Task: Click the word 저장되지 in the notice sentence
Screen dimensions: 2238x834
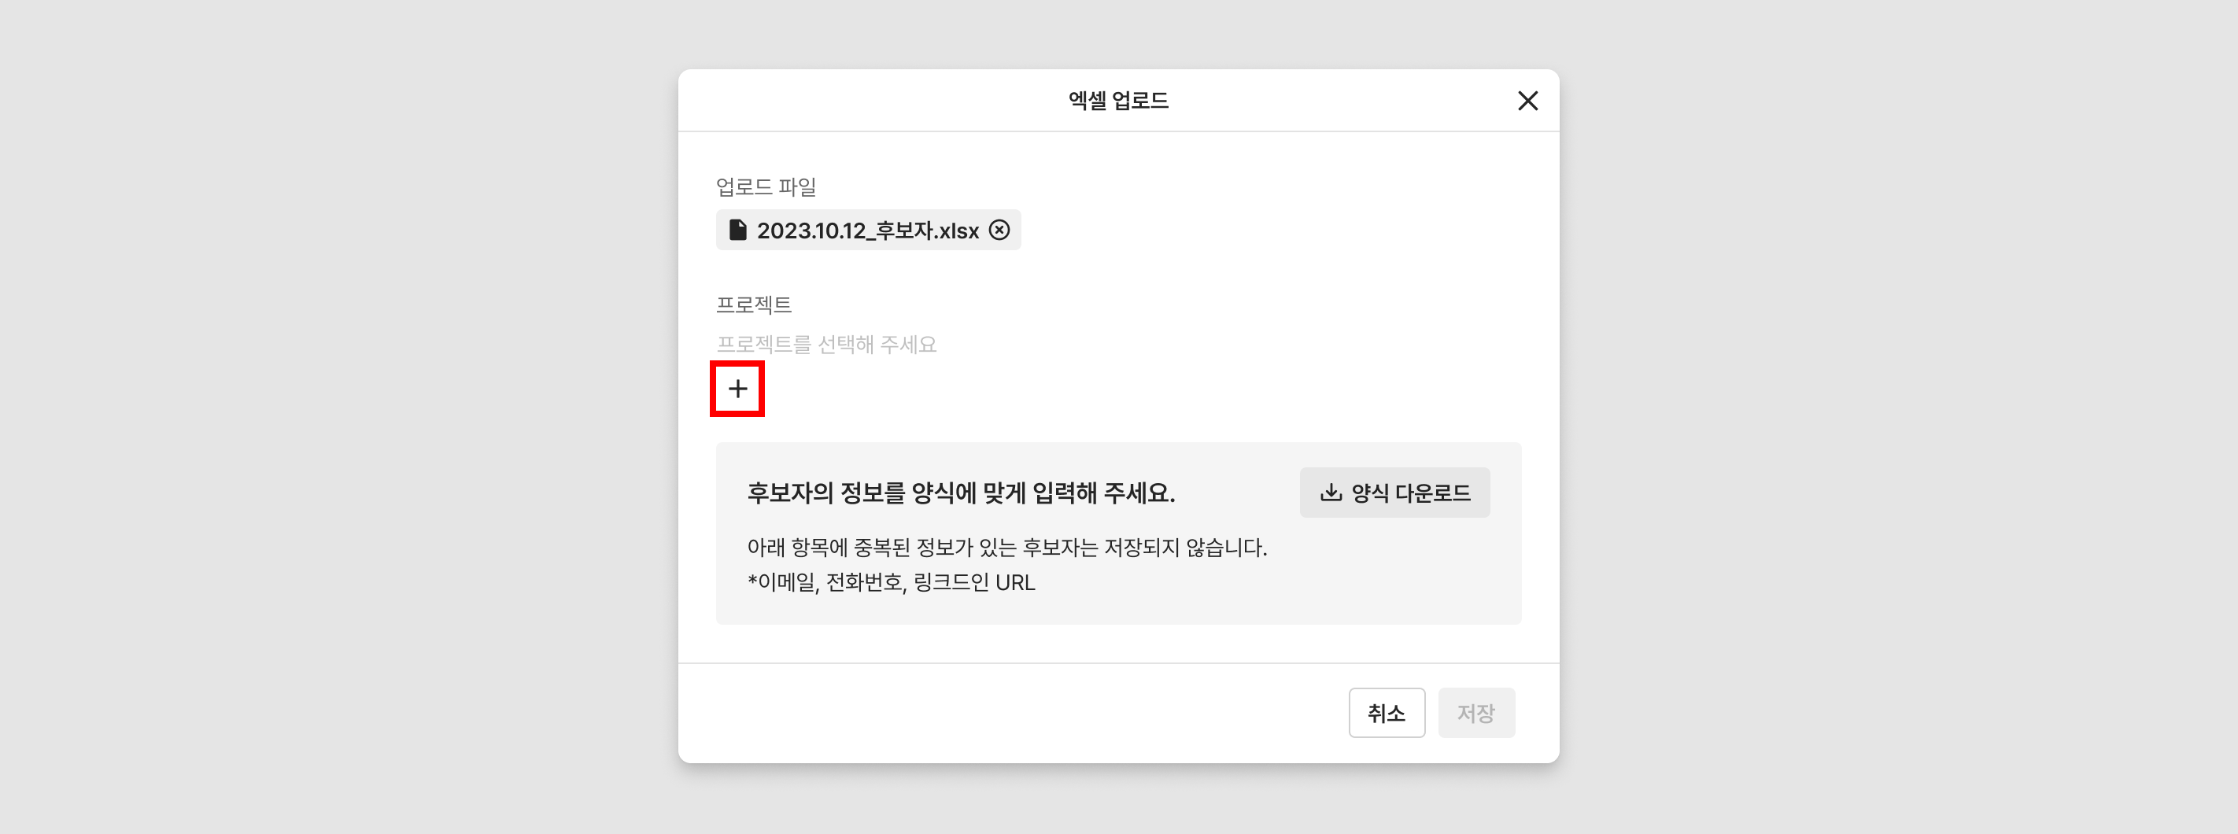Action: (1142, 548)
